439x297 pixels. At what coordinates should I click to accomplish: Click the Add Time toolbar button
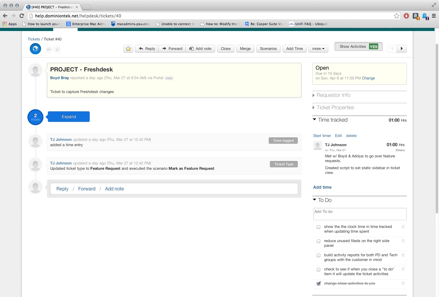point(295,49)
